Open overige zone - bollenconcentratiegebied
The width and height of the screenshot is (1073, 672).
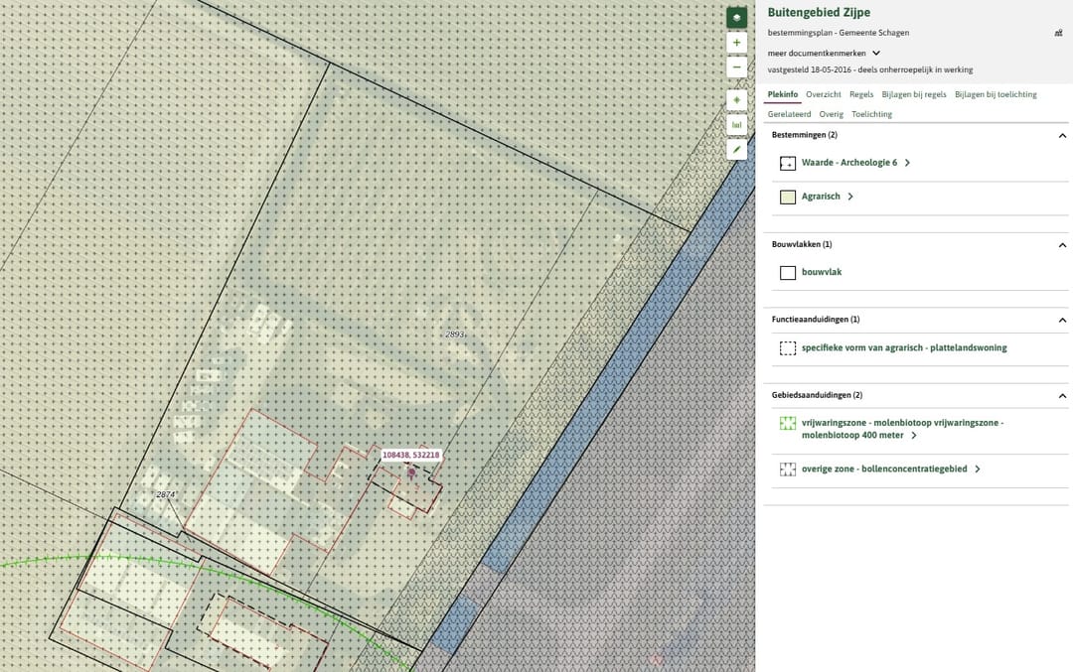click(x=884, y=469)
